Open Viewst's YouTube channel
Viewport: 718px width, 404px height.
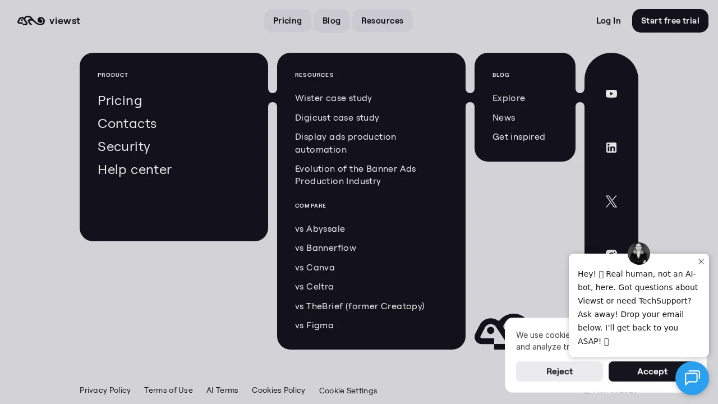611,94
